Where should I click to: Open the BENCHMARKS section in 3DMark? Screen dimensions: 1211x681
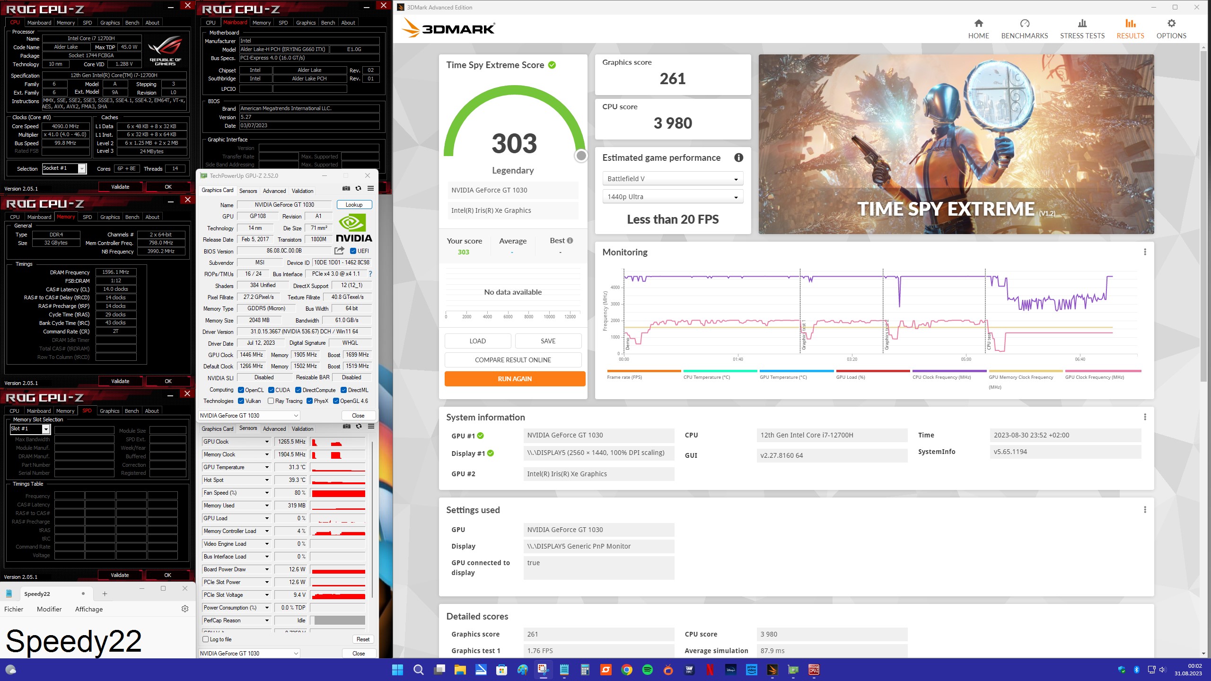tap(1024, 29)
